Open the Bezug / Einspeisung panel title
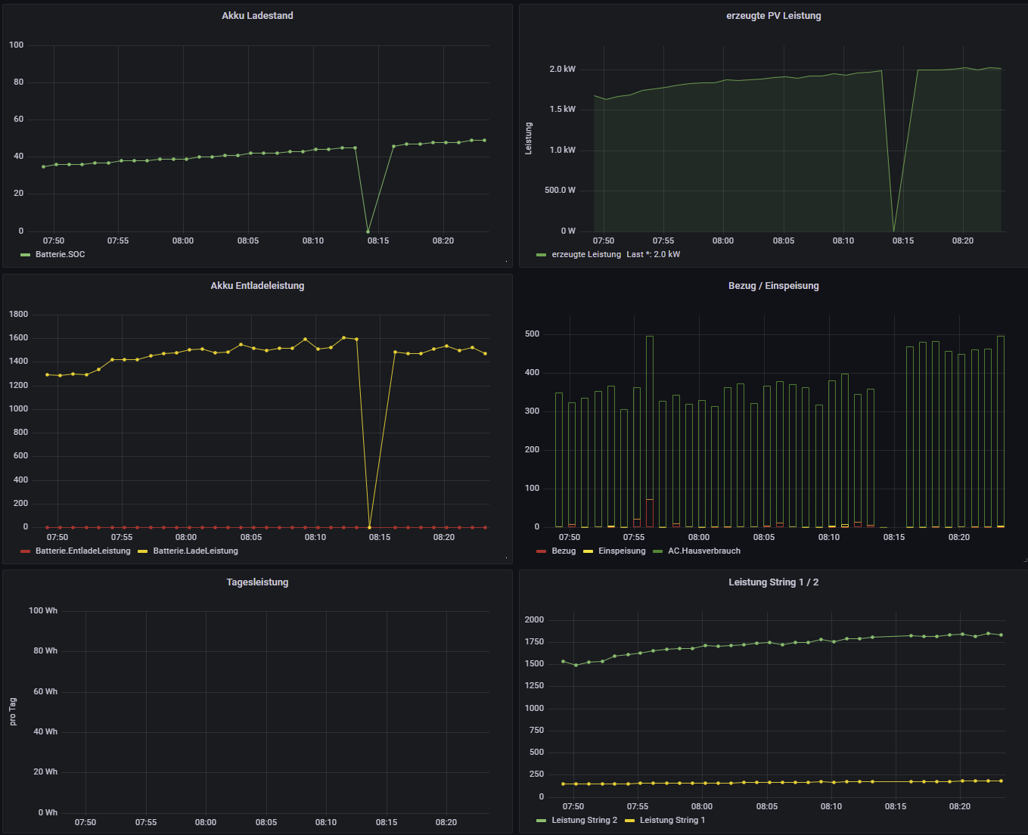 [x=773, y=286]
